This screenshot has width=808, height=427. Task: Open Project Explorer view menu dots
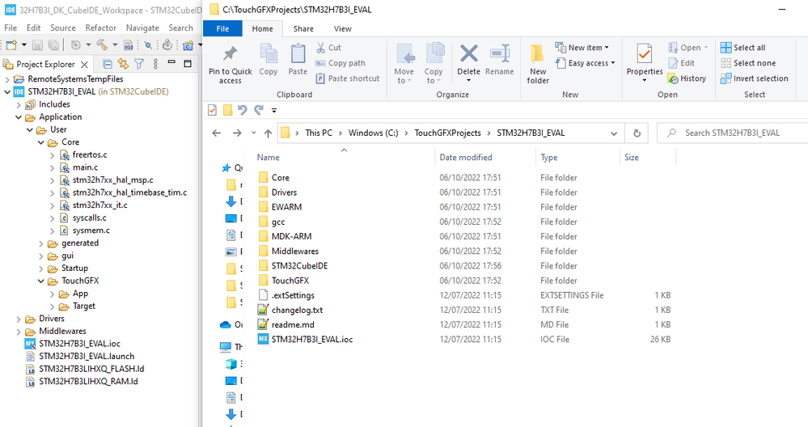pyautogui.click(x=155, y=64)
